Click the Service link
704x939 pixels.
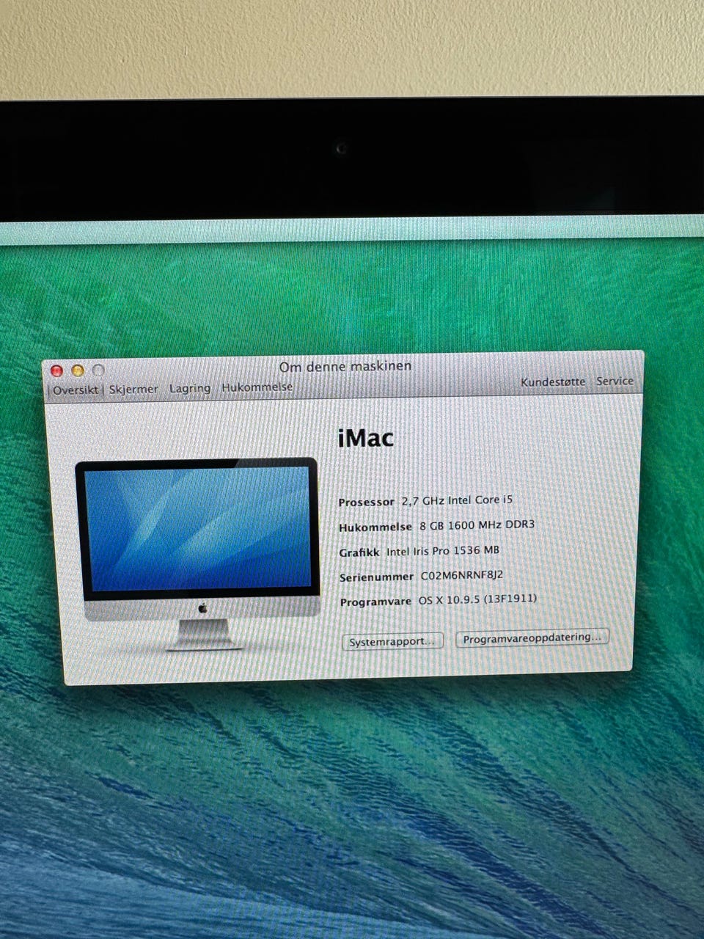pos(615,381)
